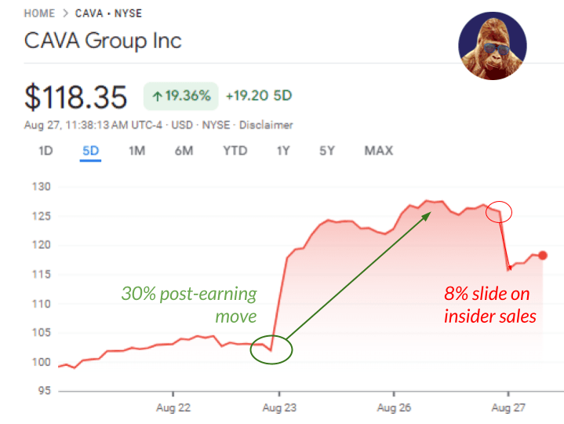Click the '8% slide on insider sales' annotation
The image size is (564, 424).
pyautogui.click(x=489, y=305)
